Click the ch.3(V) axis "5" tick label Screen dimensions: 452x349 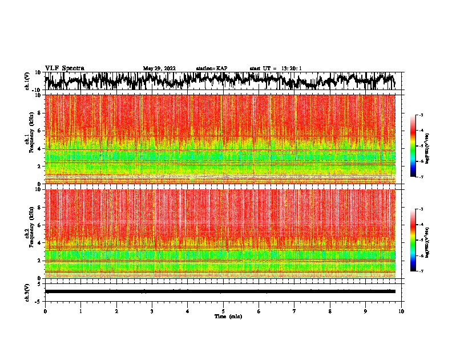pyautogui.click(x=40, y=284)
